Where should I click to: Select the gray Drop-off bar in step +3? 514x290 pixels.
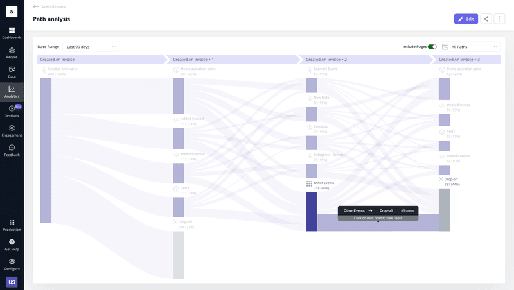coord(444,210)
